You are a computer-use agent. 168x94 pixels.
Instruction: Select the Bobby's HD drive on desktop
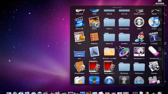click(160, 2)
